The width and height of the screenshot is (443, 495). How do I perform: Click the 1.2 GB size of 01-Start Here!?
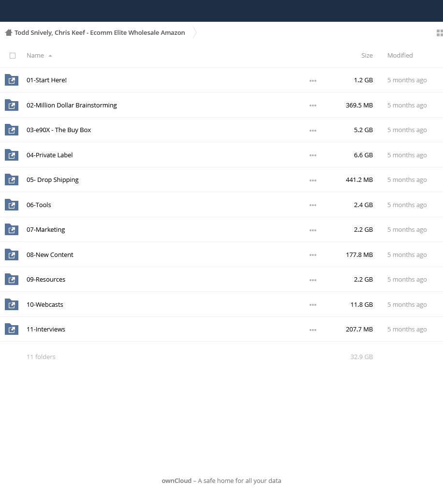coord(364,80)
